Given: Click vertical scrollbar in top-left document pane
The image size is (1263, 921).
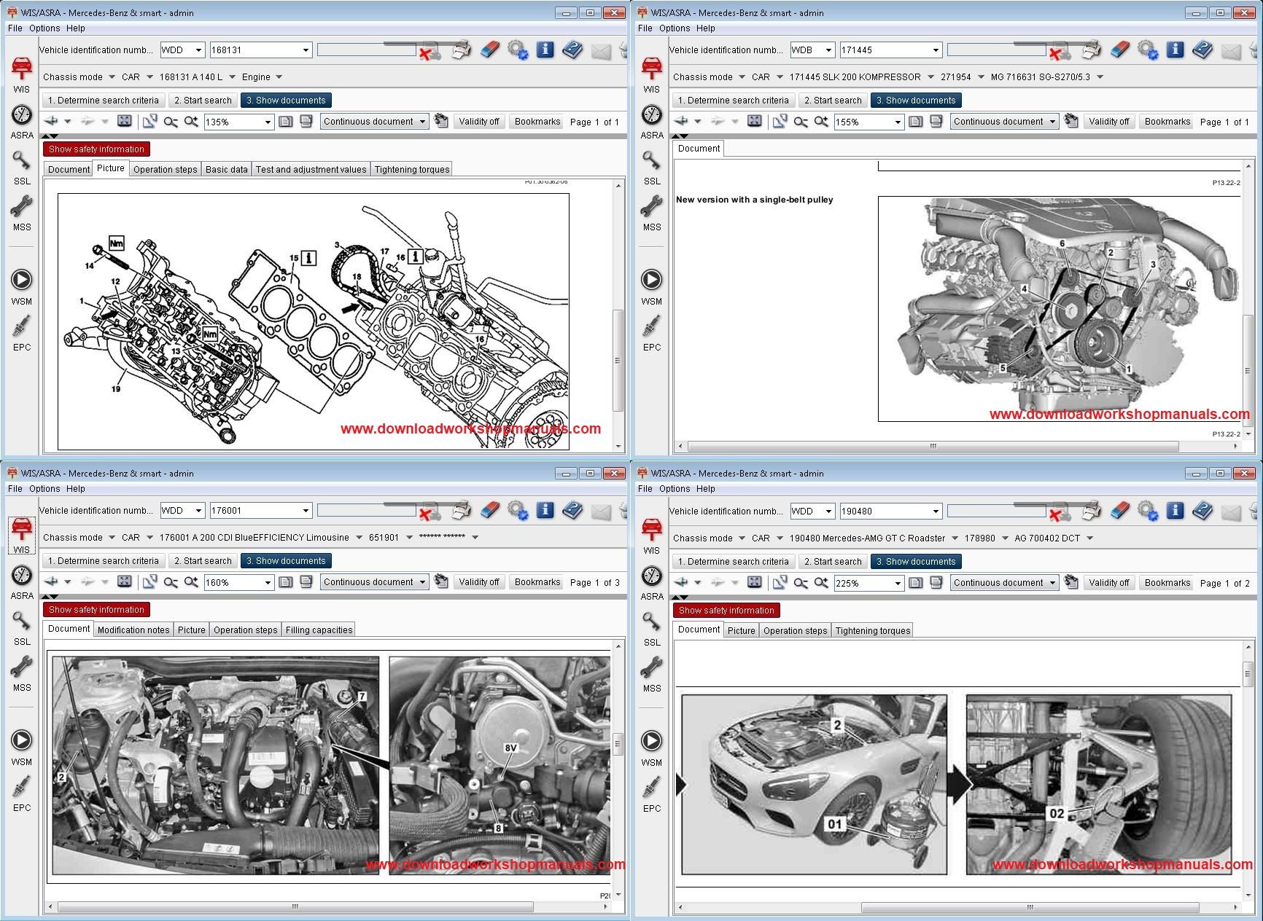Looking at the screenshot, I should 618,361.
